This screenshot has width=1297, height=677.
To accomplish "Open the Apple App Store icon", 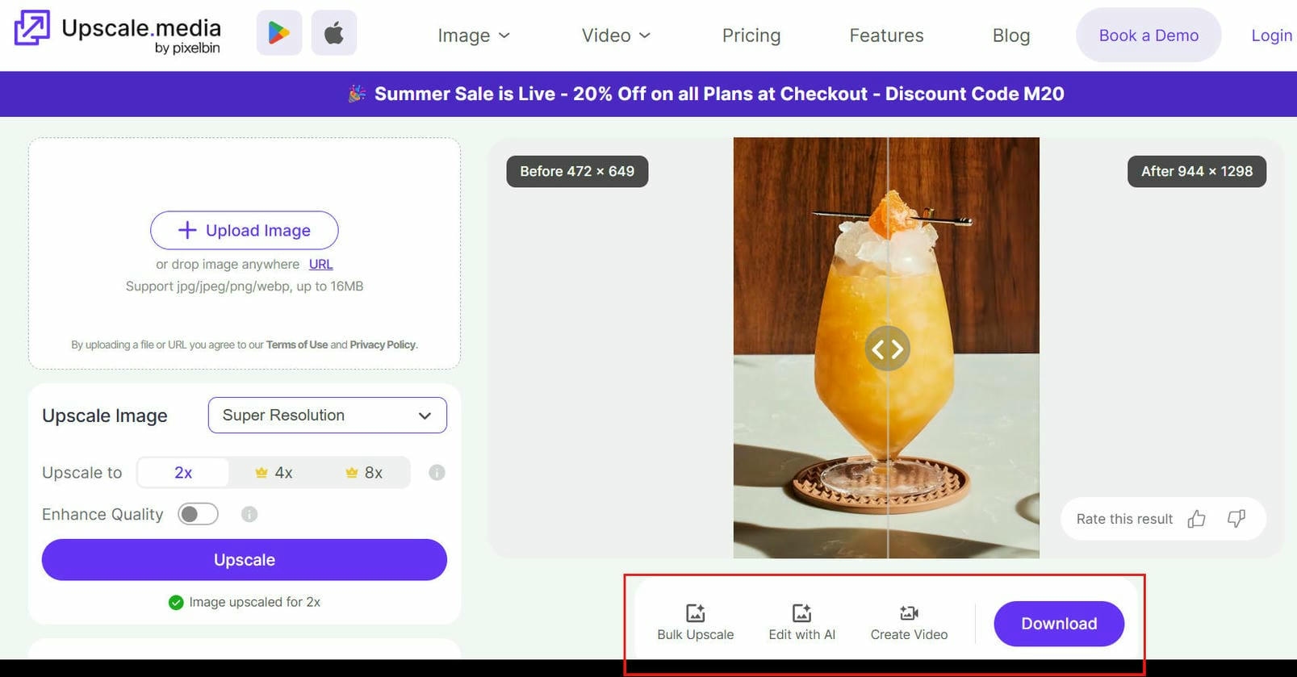I will pos(334,33).
